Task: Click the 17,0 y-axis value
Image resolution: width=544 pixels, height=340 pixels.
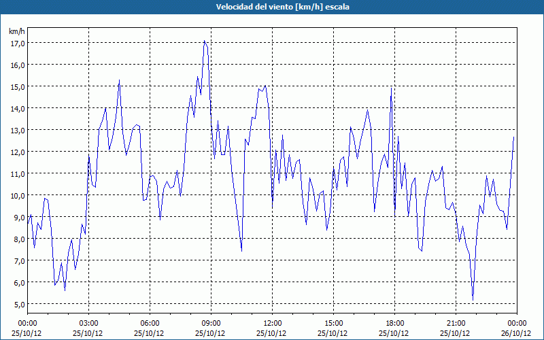Action: [18, 43]
